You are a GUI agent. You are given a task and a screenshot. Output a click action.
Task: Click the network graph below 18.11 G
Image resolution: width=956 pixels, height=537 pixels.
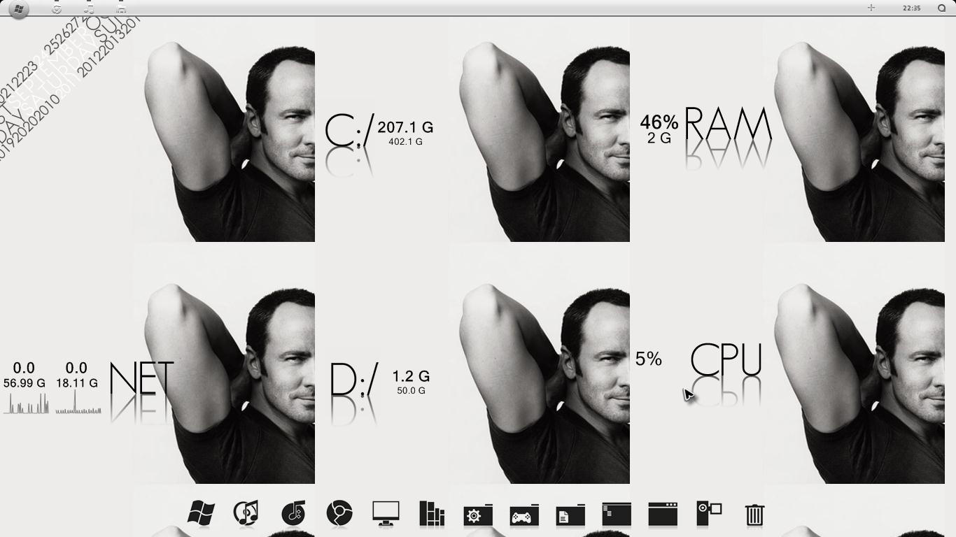pyautogui.click(x=78, y=402)
